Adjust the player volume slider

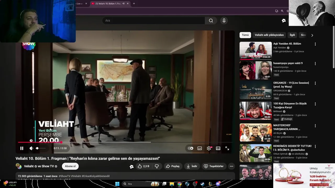(41, 148)
